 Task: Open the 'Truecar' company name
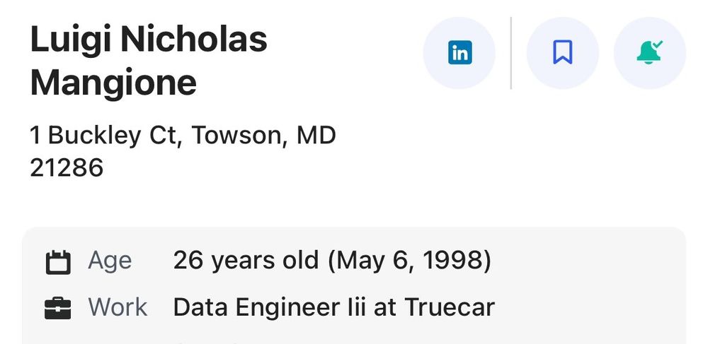click(450, 307)
